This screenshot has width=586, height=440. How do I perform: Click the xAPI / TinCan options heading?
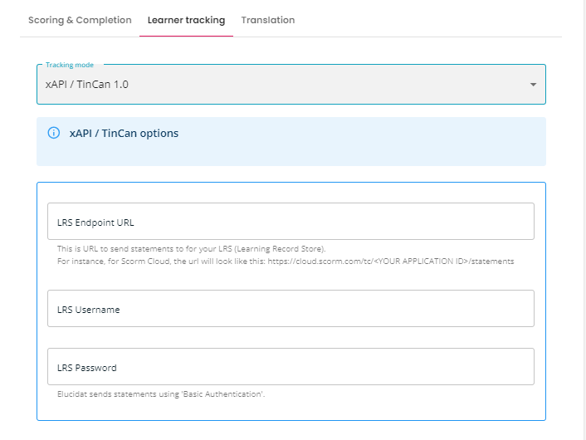click(x=124, y=133)
